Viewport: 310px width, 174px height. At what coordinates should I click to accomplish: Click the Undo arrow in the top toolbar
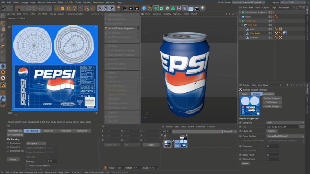pyautogui.click(x=4, y=8)
